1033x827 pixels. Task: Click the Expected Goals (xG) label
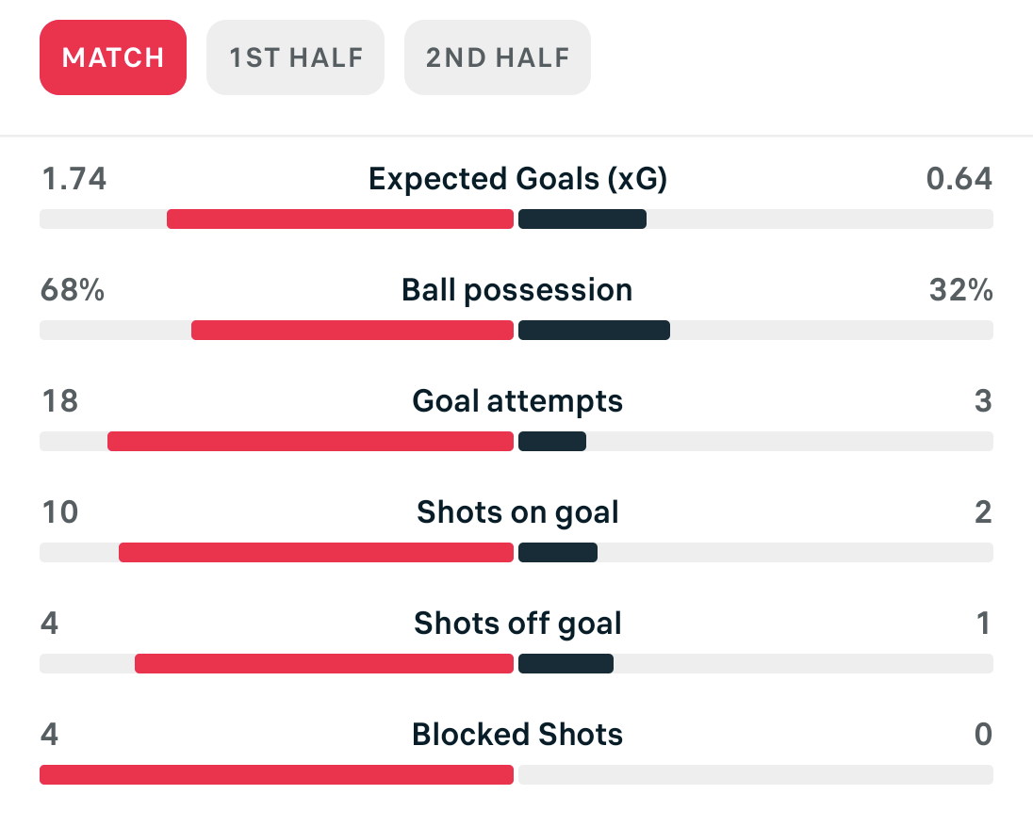[x=517, y=178]
